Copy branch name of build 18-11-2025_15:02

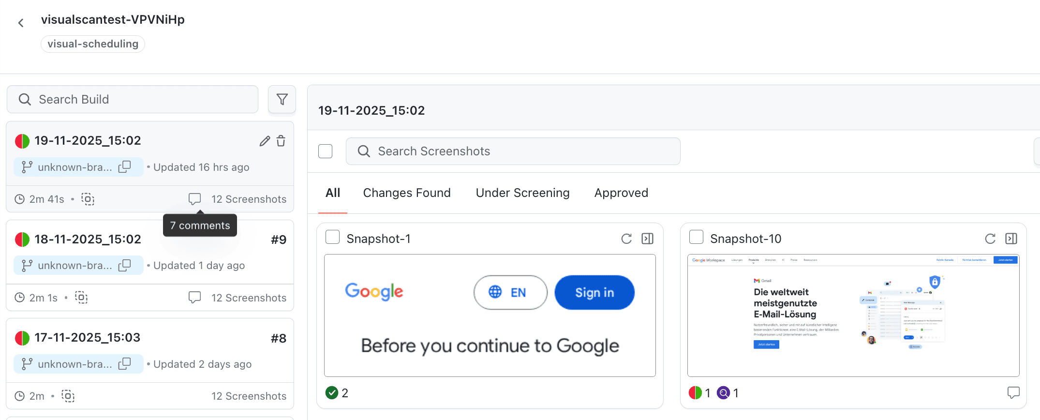125,265
